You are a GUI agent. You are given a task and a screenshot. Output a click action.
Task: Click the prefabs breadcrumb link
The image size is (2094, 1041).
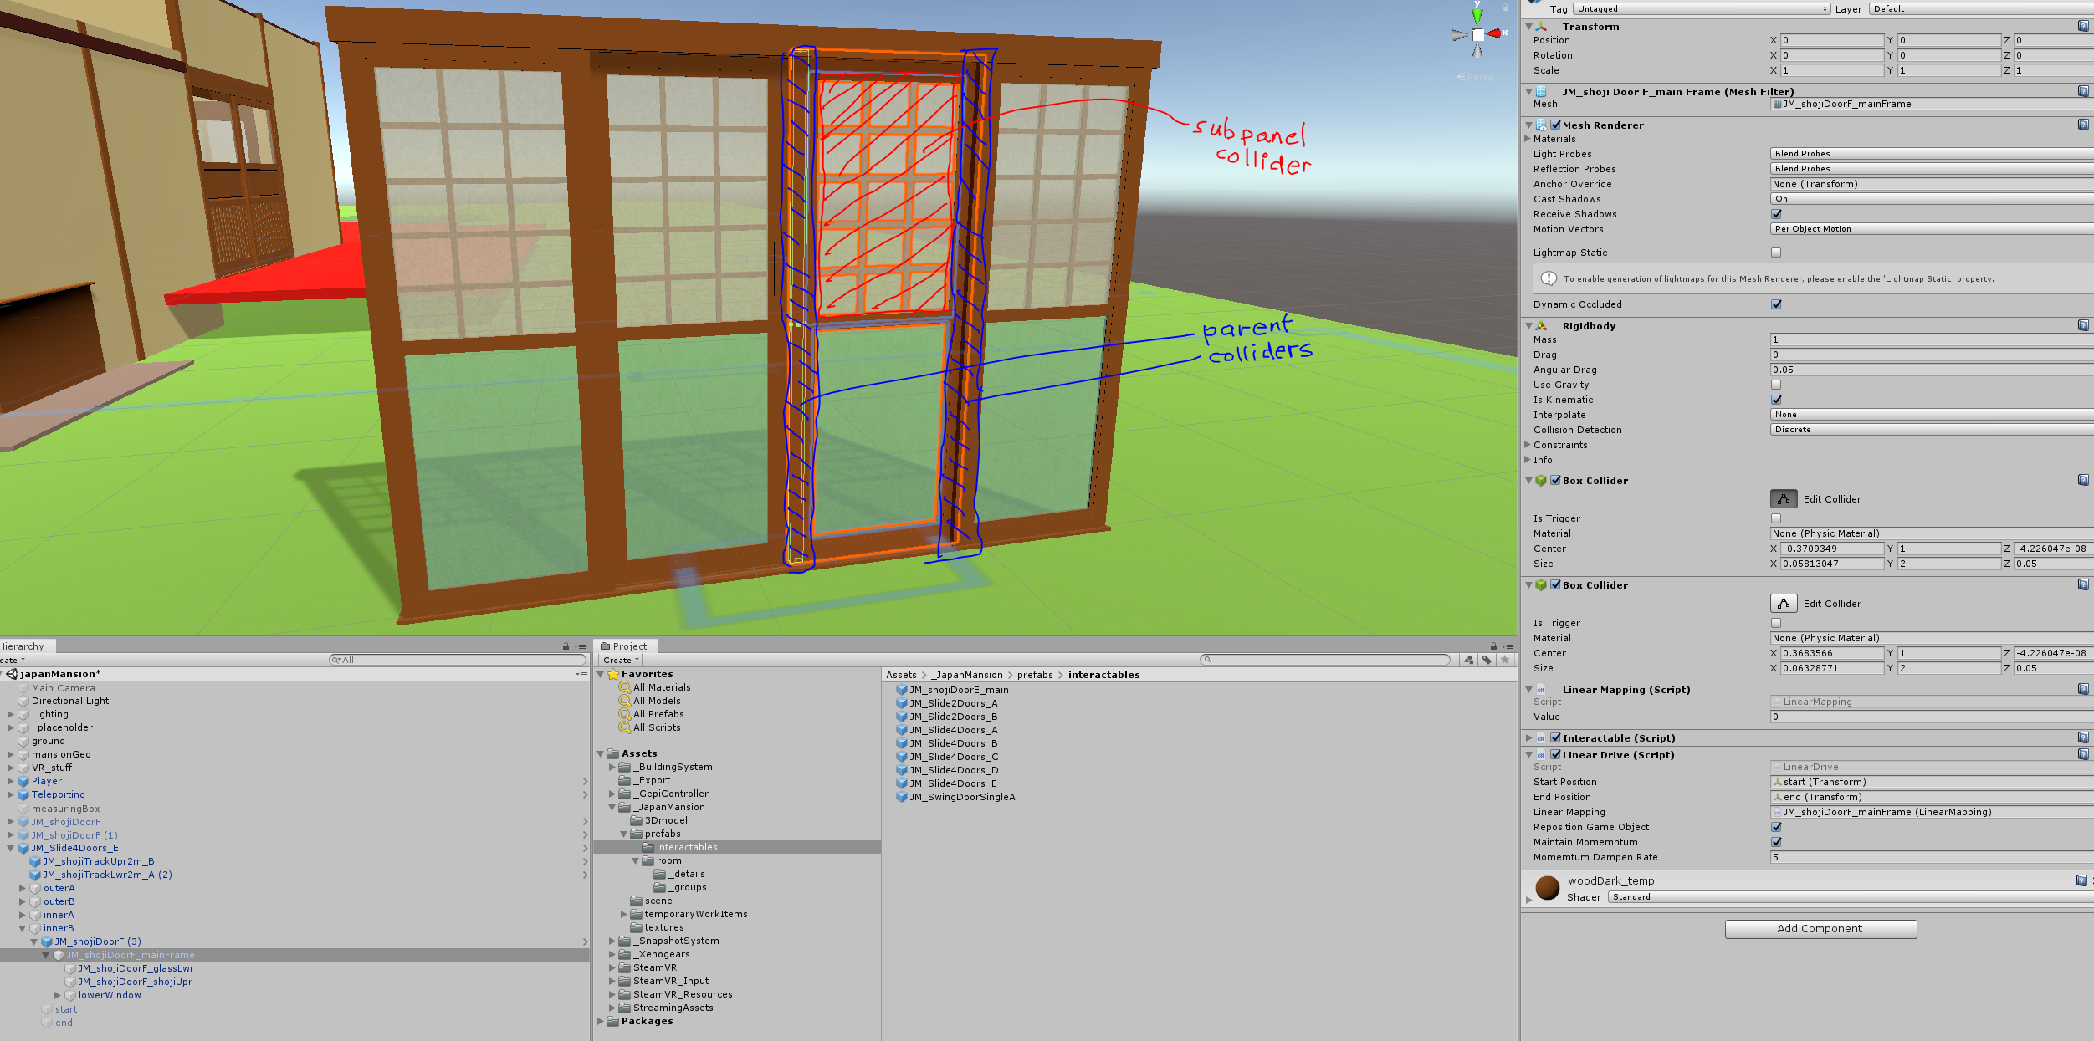(1034, 675)
